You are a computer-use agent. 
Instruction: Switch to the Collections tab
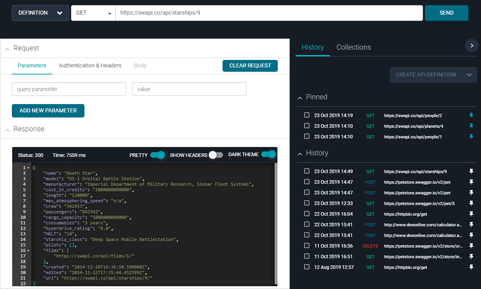[x=354, y=47]
